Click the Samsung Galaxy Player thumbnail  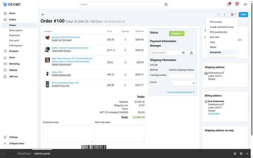pos(47,84)
